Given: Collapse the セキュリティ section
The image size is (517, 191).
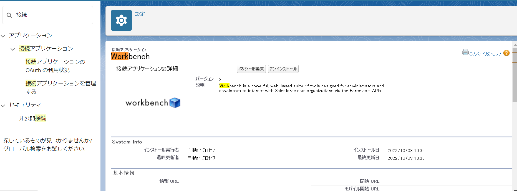Looking at the screenshot, I should click(3, 106).
